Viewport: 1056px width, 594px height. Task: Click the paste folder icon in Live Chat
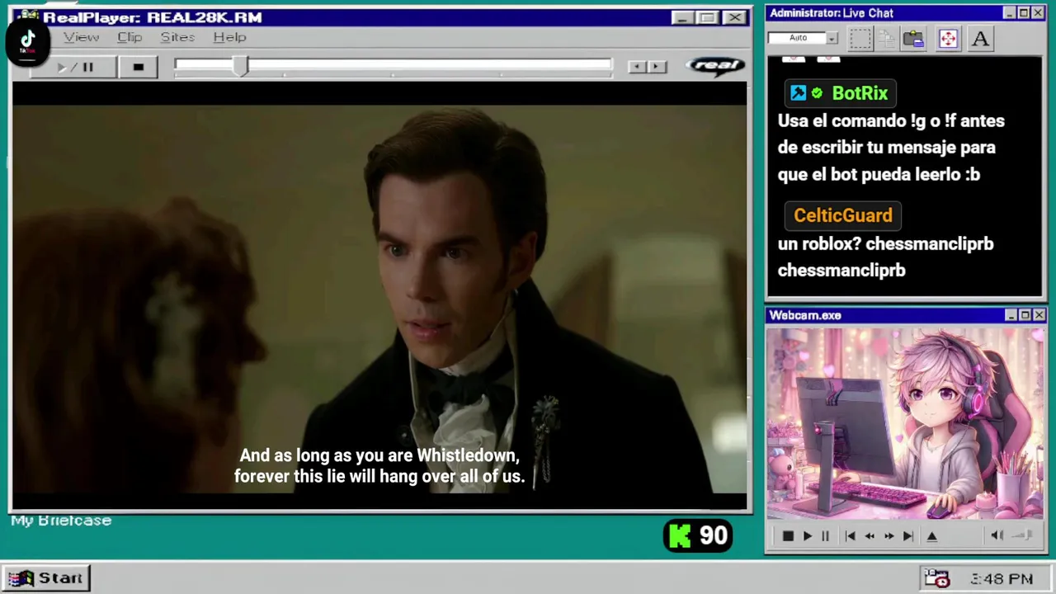click(913, 38)
